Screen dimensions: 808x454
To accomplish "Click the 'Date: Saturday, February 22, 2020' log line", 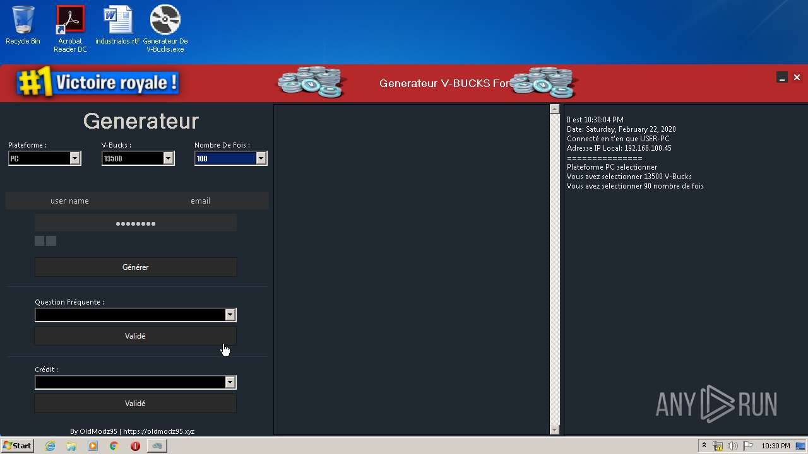I will pyautogui.click(x=621, y=129).
